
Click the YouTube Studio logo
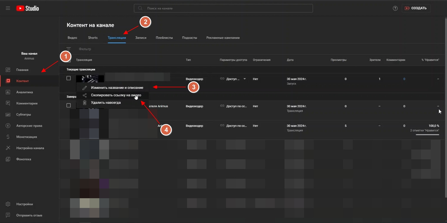[x=27, y=8]
